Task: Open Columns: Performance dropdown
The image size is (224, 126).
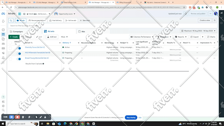Action: click(142, 37)
